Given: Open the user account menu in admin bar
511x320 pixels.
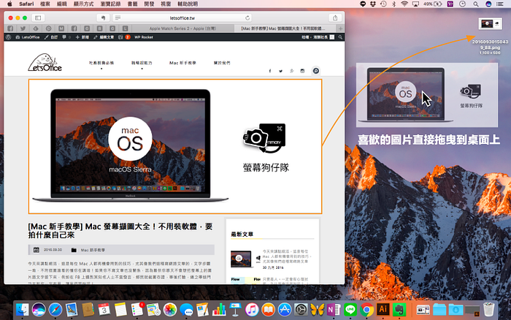Looking at the screenshot, I should coord(318,37).
